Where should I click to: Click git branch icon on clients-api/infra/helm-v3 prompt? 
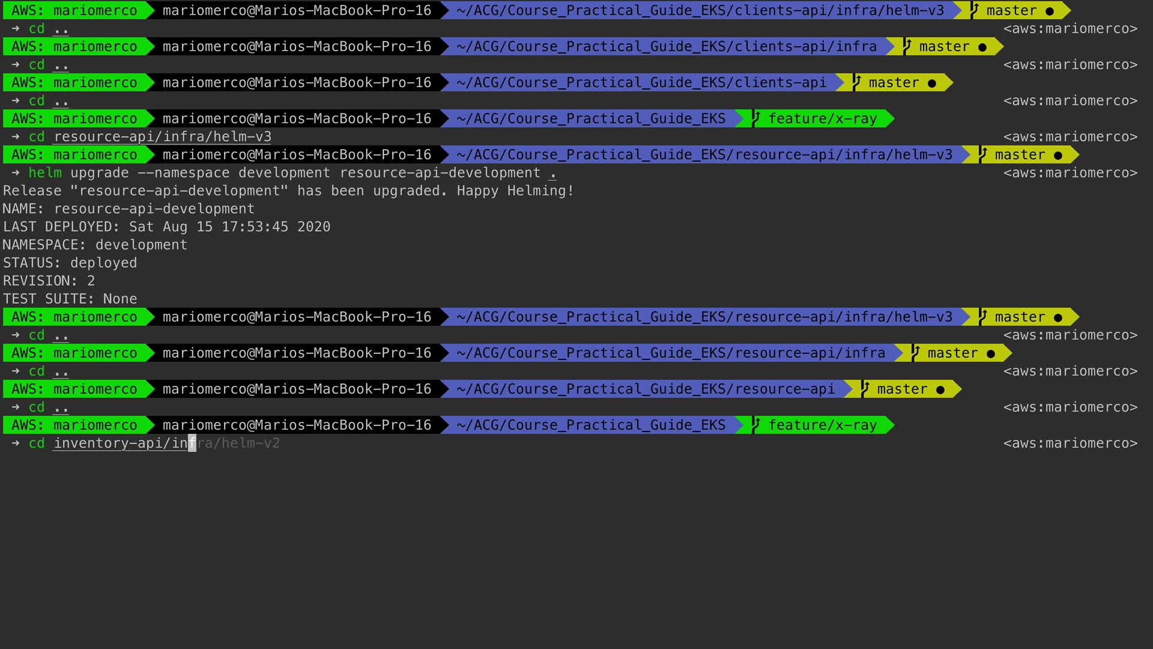pyautogui.click(x=974, y=10)
